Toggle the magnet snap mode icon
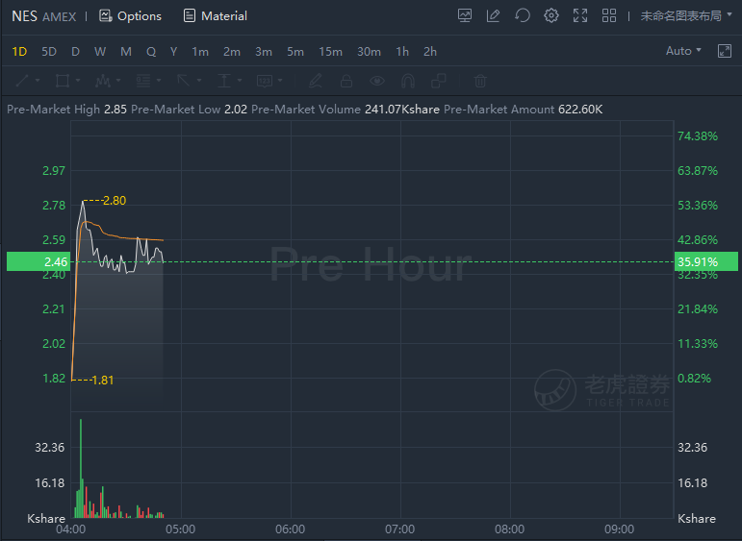The height and width of the screenshot is (541, 742). click(x=408, y=81)
